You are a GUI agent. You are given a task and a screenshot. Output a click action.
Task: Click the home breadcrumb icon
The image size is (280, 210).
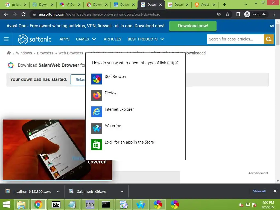coord(8,53)
